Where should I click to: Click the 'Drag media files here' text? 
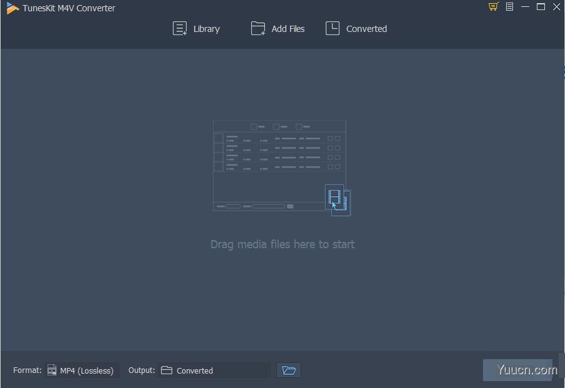pyautogui.click(x=282, y=244)
